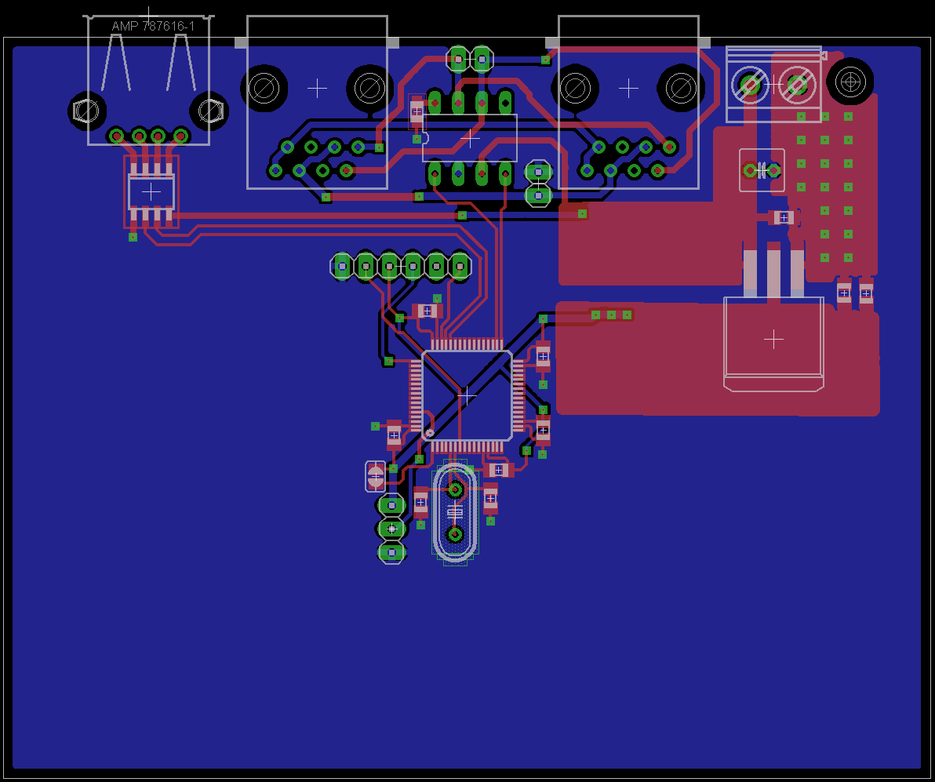Click the right mini-DIN connector origin cross

pos(628,89)
